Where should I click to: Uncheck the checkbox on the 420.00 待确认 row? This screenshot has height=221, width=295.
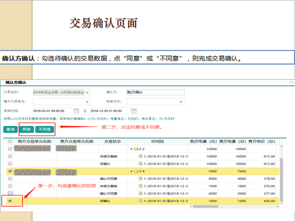point(10,201)
